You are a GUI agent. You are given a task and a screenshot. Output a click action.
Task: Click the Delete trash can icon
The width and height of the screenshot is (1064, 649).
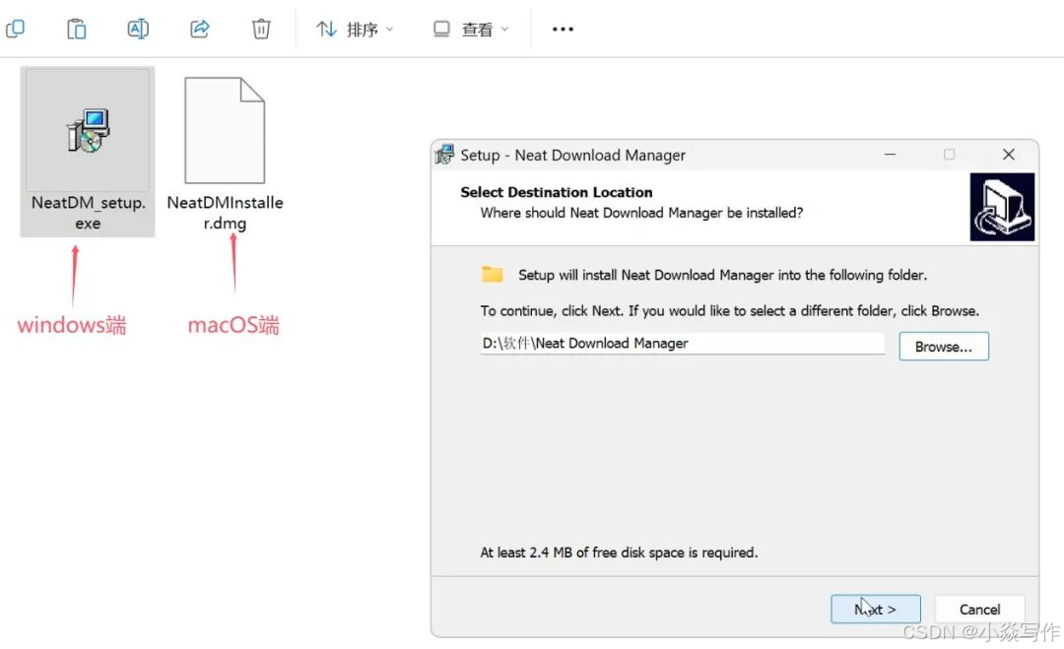point(261,30)
